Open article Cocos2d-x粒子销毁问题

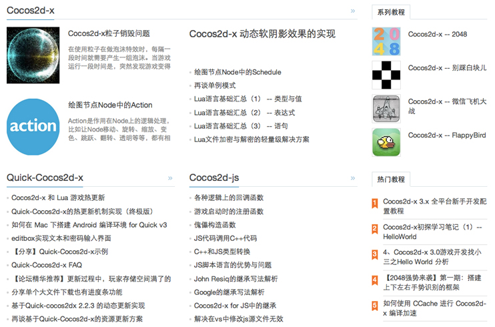pos(109,33)
